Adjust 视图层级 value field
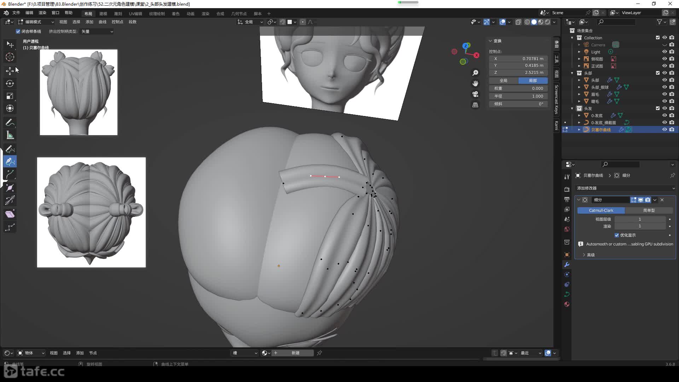The height and width of the screenshot is (382, 679). (x=640, y=219)
